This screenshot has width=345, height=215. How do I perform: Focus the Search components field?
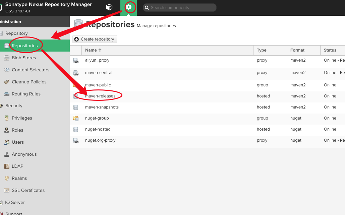point(180,8)
